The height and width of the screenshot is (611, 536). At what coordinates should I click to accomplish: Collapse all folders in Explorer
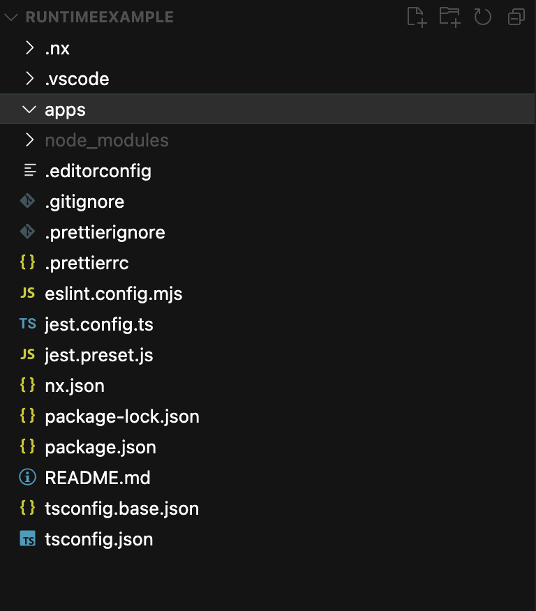click(x=516, y=17)
